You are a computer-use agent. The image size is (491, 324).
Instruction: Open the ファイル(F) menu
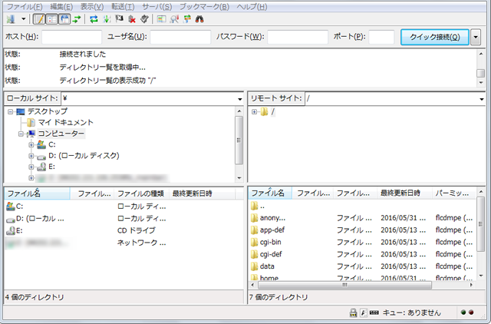point(25,7)
